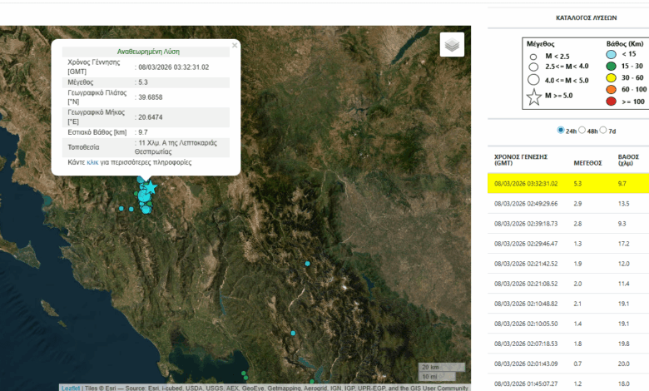Click the star epicenter marker on map
649x391 pixels.
[151, 188]
